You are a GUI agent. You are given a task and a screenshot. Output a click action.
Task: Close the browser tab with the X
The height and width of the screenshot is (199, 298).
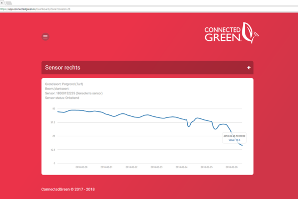(1, 2)
